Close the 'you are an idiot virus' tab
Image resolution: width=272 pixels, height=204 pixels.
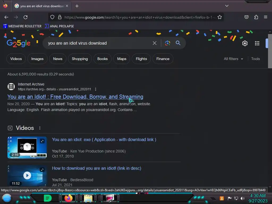point(67,6)
